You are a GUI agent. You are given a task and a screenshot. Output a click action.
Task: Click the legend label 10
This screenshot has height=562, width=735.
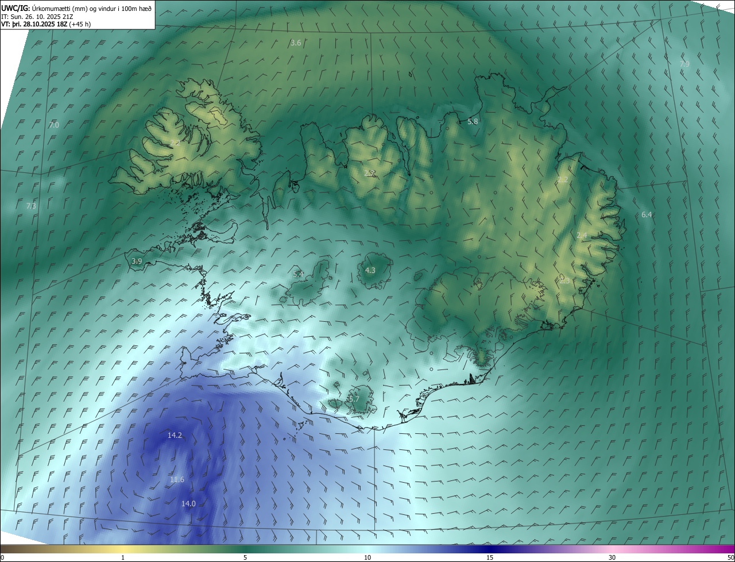click(x=367, y=557)
